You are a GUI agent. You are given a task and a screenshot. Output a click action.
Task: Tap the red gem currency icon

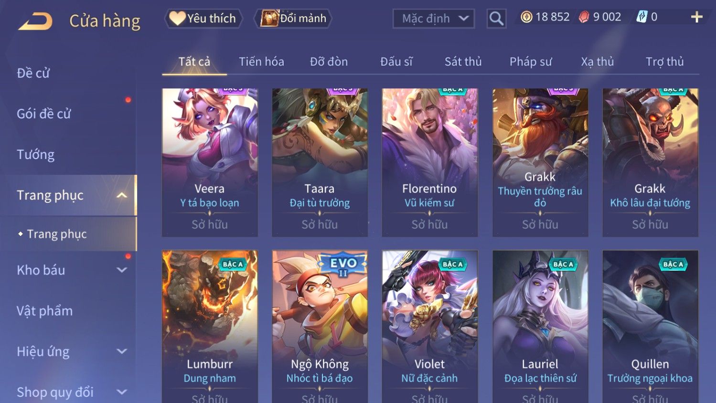(584, 17)
